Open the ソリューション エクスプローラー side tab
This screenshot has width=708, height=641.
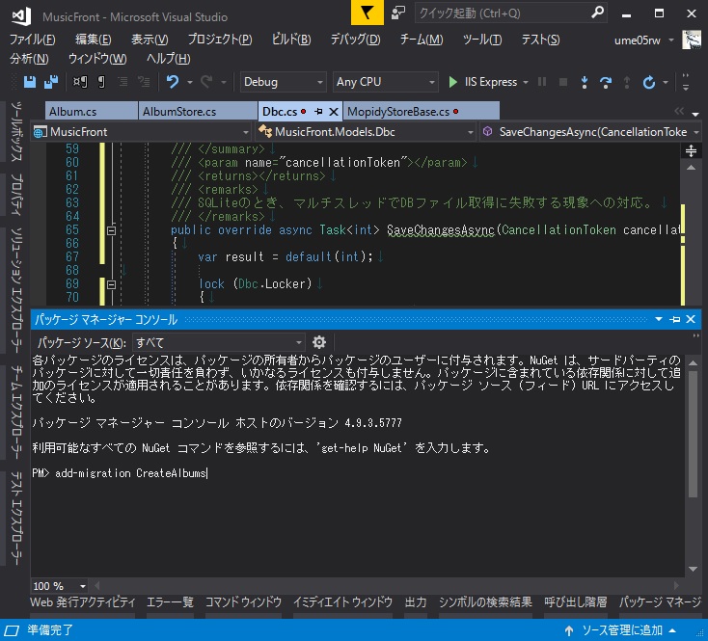tap(15, 290)
